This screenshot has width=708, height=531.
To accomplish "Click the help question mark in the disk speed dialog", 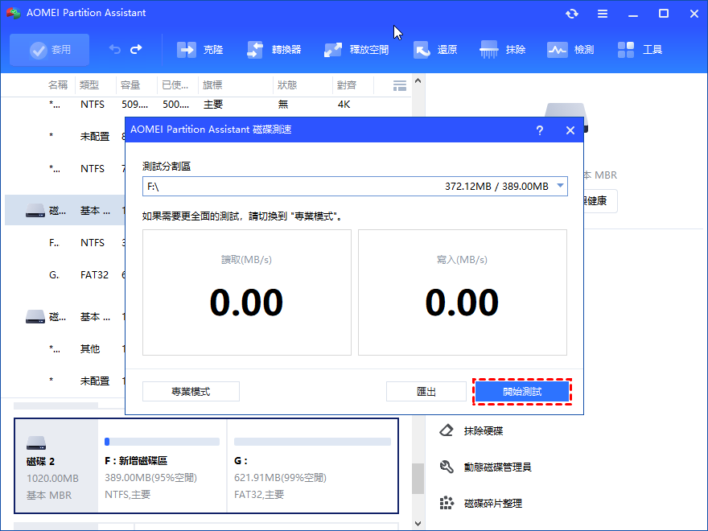I will click(x=540, y=130).
